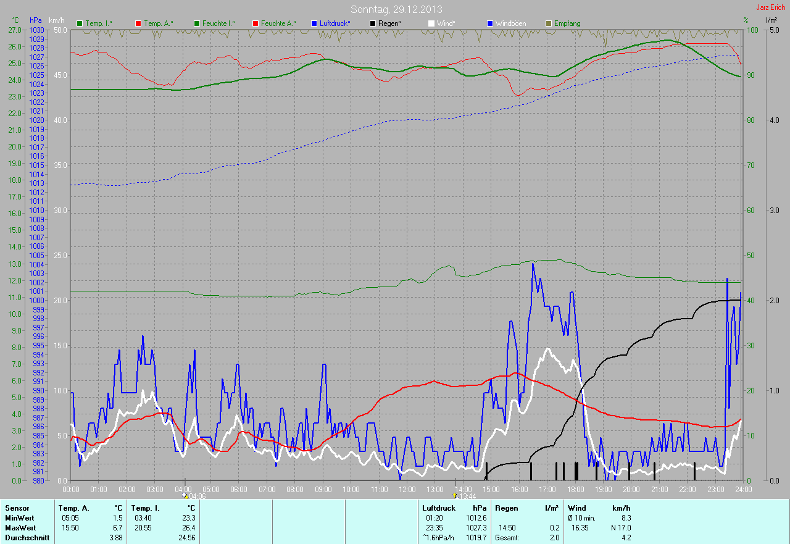
Task: Select the Luftdruck column header in table
Action: [439, 508]
